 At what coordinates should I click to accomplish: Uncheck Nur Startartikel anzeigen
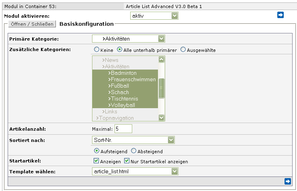click(127, 161)
